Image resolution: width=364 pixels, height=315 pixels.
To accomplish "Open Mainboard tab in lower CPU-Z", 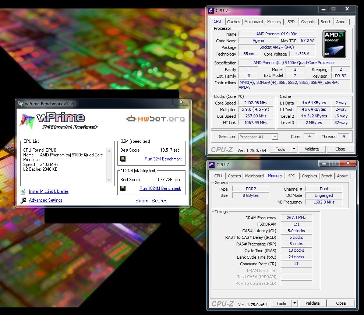I will tap(254, 176).
